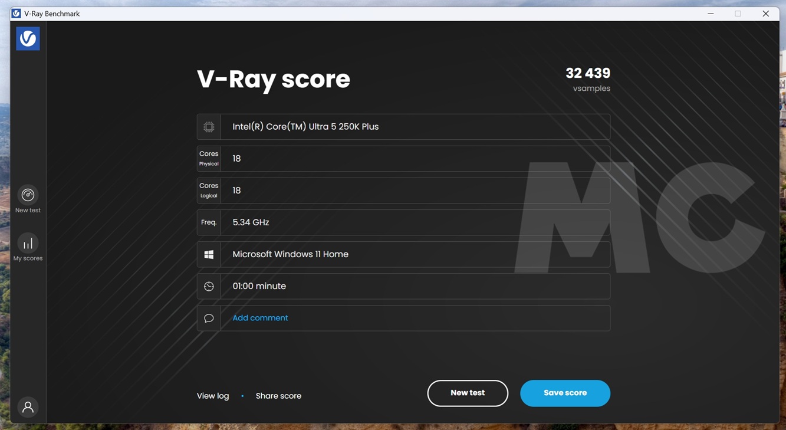Click the Cores Logical label
The image size is (786, 430).
tap(208, 190)
